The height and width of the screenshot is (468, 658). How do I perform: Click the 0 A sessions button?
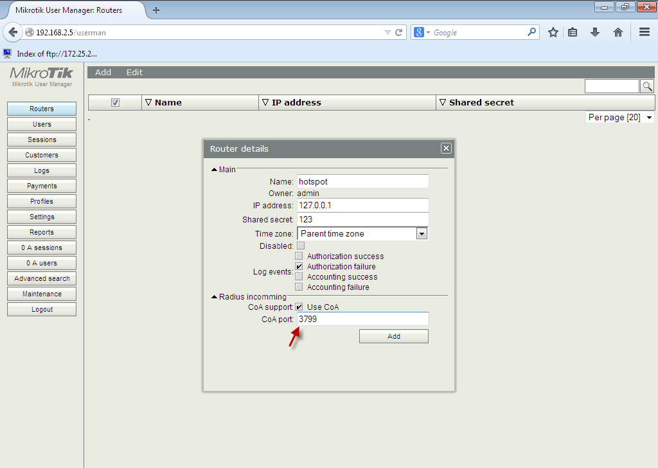pyautogui.click(x=42, y=248)
